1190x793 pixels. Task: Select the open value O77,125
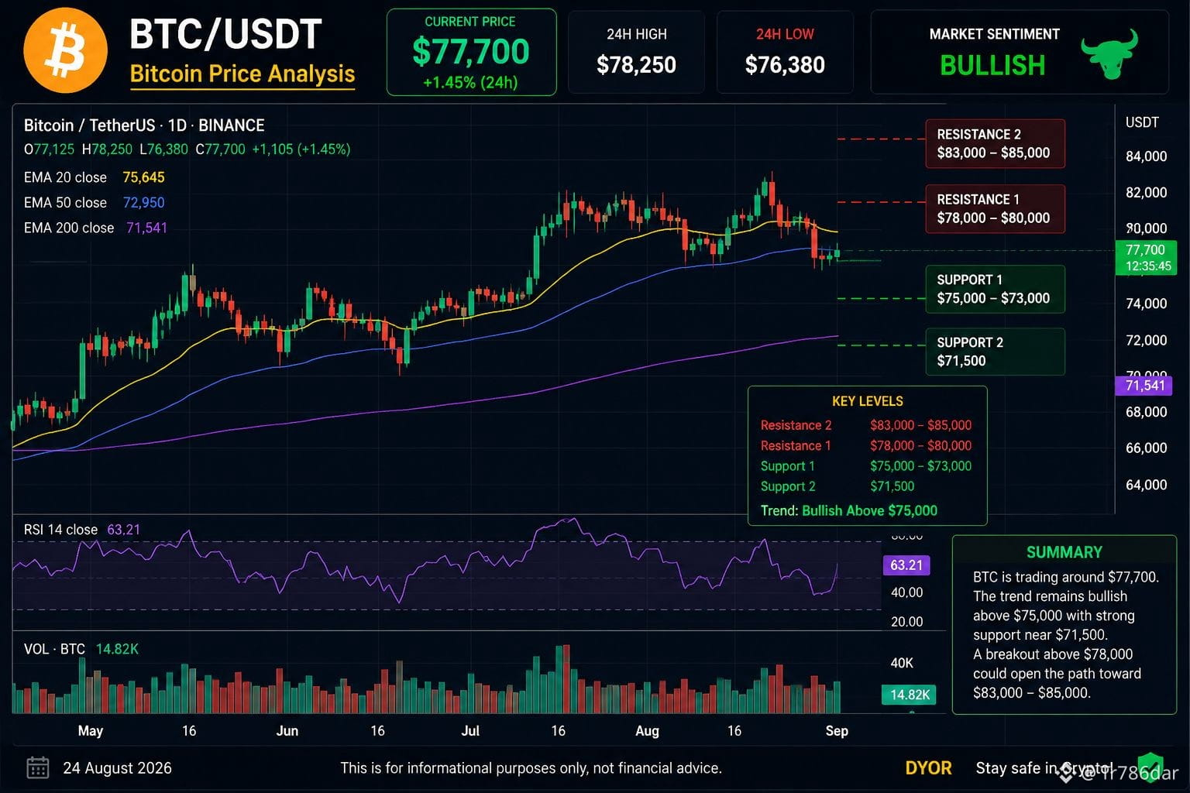click(x=49, y=149)
